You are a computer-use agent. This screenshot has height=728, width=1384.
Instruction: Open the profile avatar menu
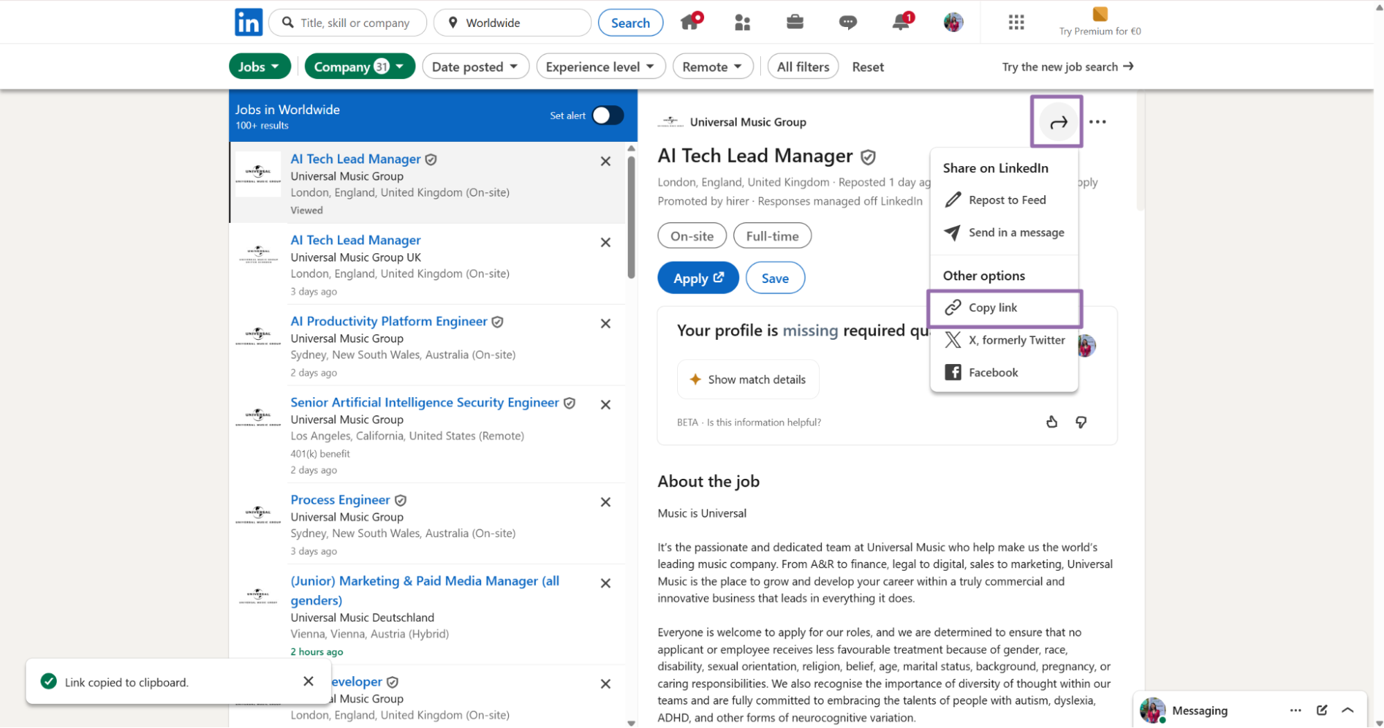[953, 22]
